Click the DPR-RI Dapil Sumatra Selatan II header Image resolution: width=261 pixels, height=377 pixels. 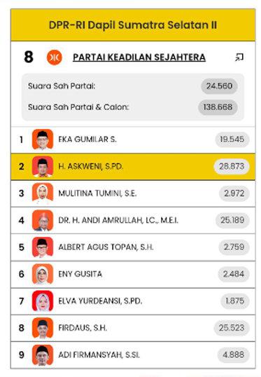[x=133, y=25]
